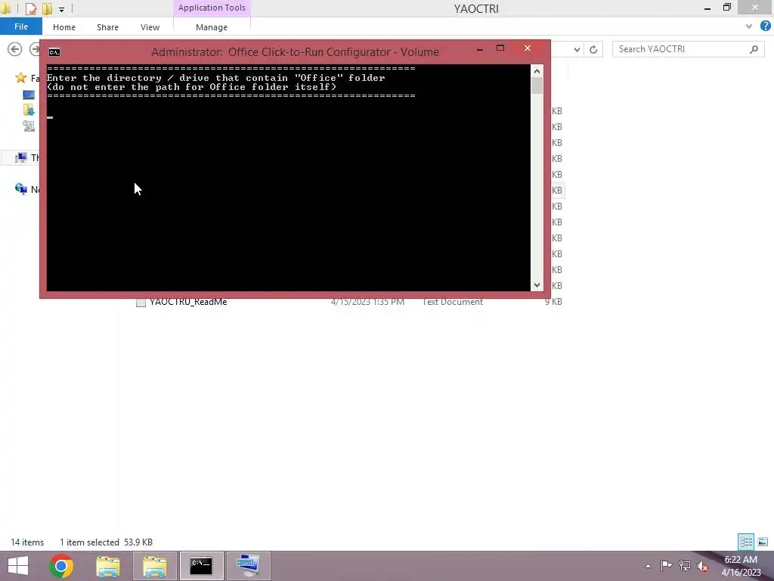This screenshot has height=581, width=774.
Task: Open Explorer Help with the question mark icon
Action: click(x=765, y=26)
